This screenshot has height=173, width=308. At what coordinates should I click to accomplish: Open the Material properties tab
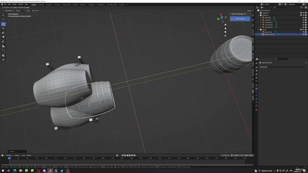click(x=257, y=106)
